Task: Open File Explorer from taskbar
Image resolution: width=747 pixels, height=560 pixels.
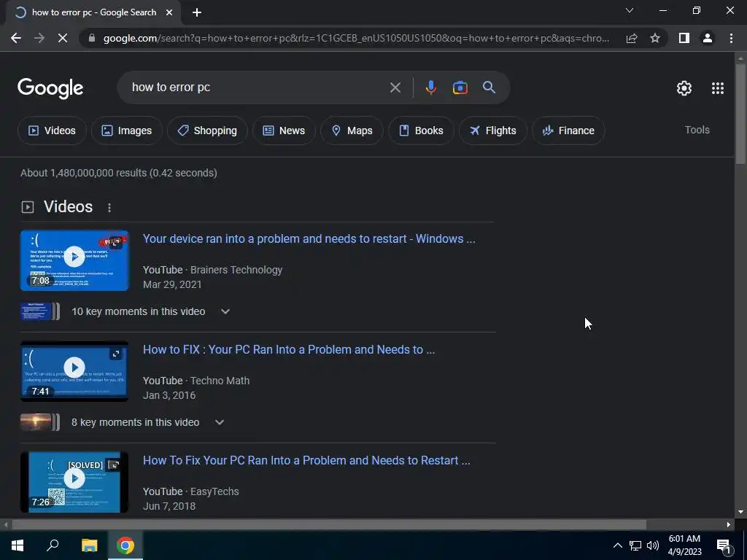Action: pos(89,545)
